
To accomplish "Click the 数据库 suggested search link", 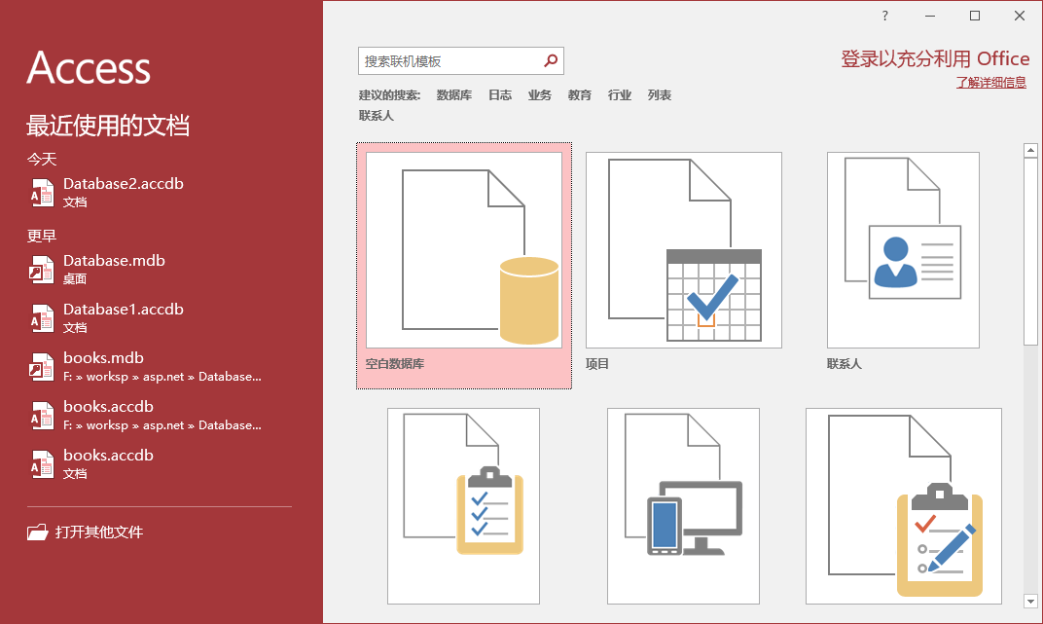I will point(454,95).
